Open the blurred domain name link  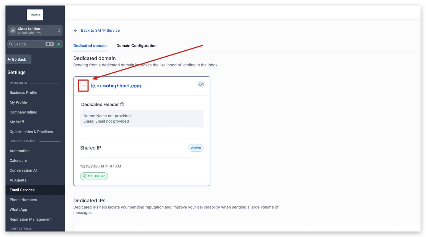click(x=116, y=86)
